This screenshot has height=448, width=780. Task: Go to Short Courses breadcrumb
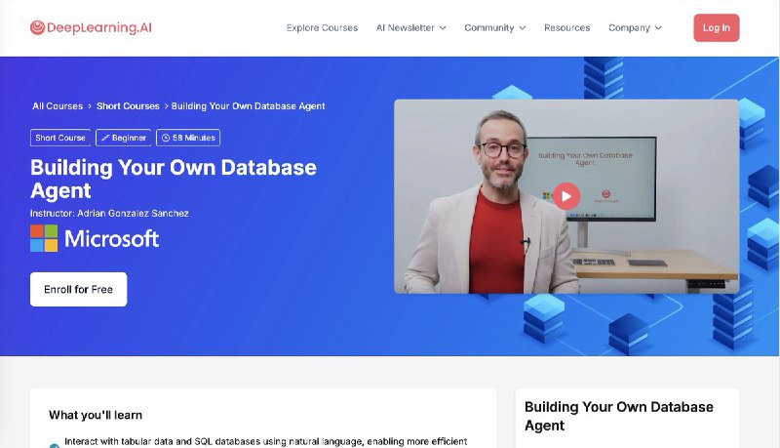click(128, 106)
